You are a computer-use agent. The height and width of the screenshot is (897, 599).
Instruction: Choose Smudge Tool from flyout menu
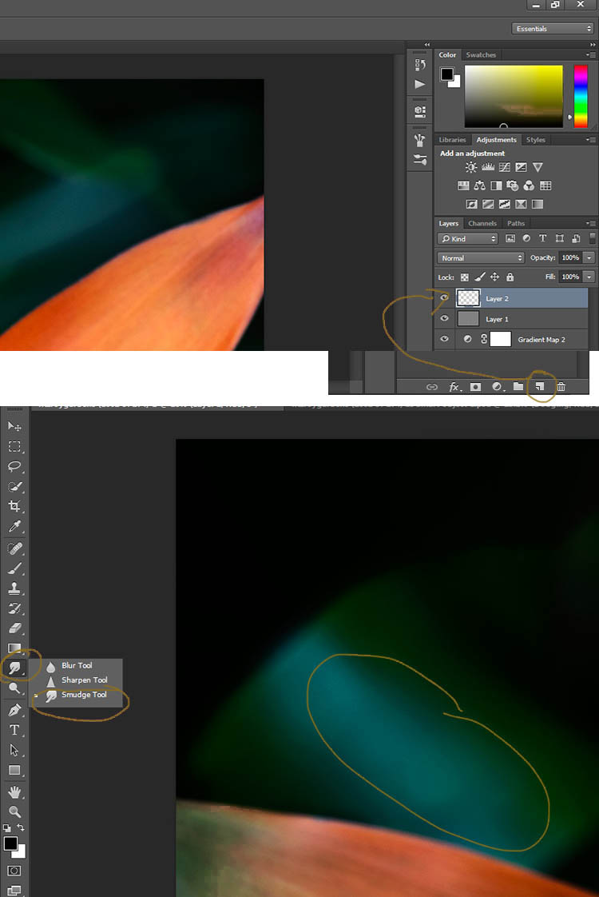pos(83,696)
